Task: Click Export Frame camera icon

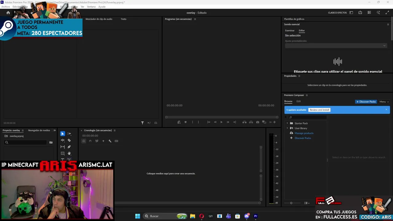Action: [258, 122]
